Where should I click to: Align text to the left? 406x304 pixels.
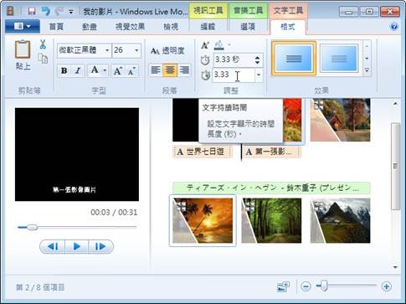(x=156, y=70)
